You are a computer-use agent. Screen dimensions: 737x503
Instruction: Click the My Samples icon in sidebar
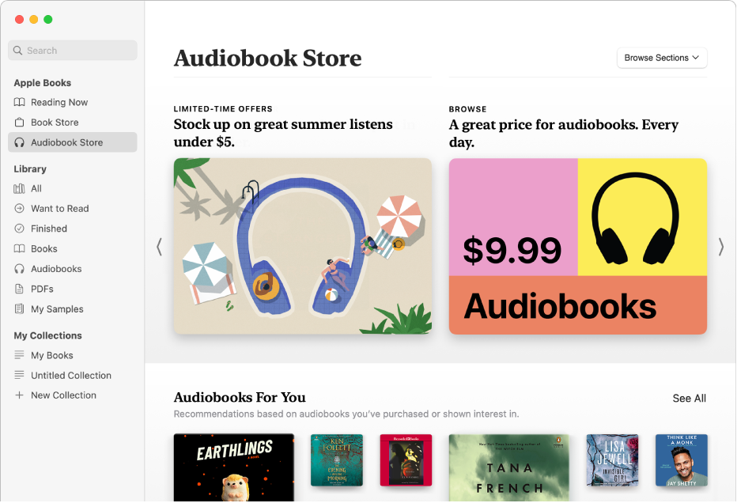(x=19, y=309)
